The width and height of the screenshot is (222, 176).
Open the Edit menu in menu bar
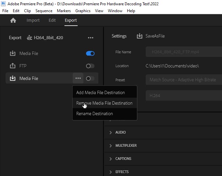point(16,11)
